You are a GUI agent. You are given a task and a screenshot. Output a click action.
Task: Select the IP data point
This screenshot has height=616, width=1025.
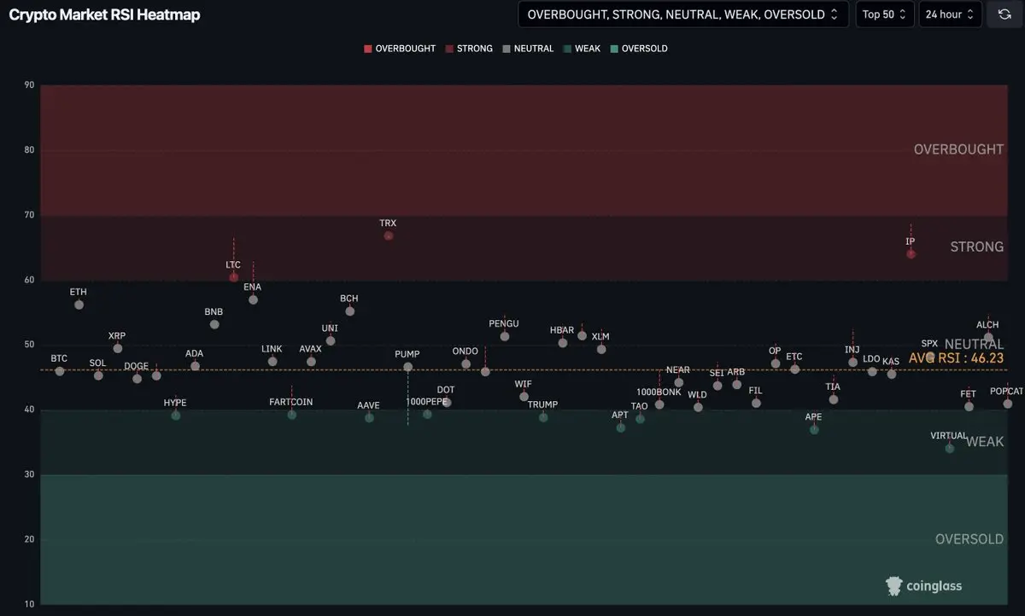coord(911,253)
